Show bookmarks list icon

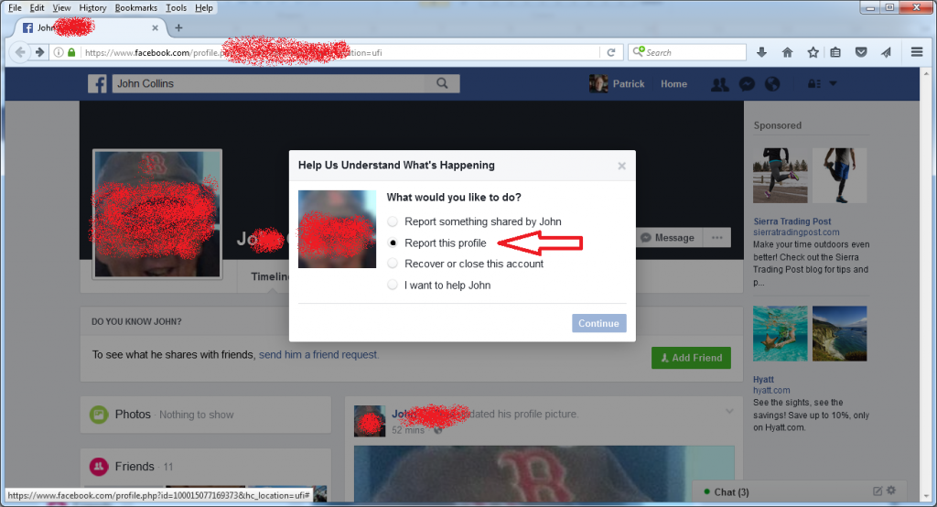point(835,52)
